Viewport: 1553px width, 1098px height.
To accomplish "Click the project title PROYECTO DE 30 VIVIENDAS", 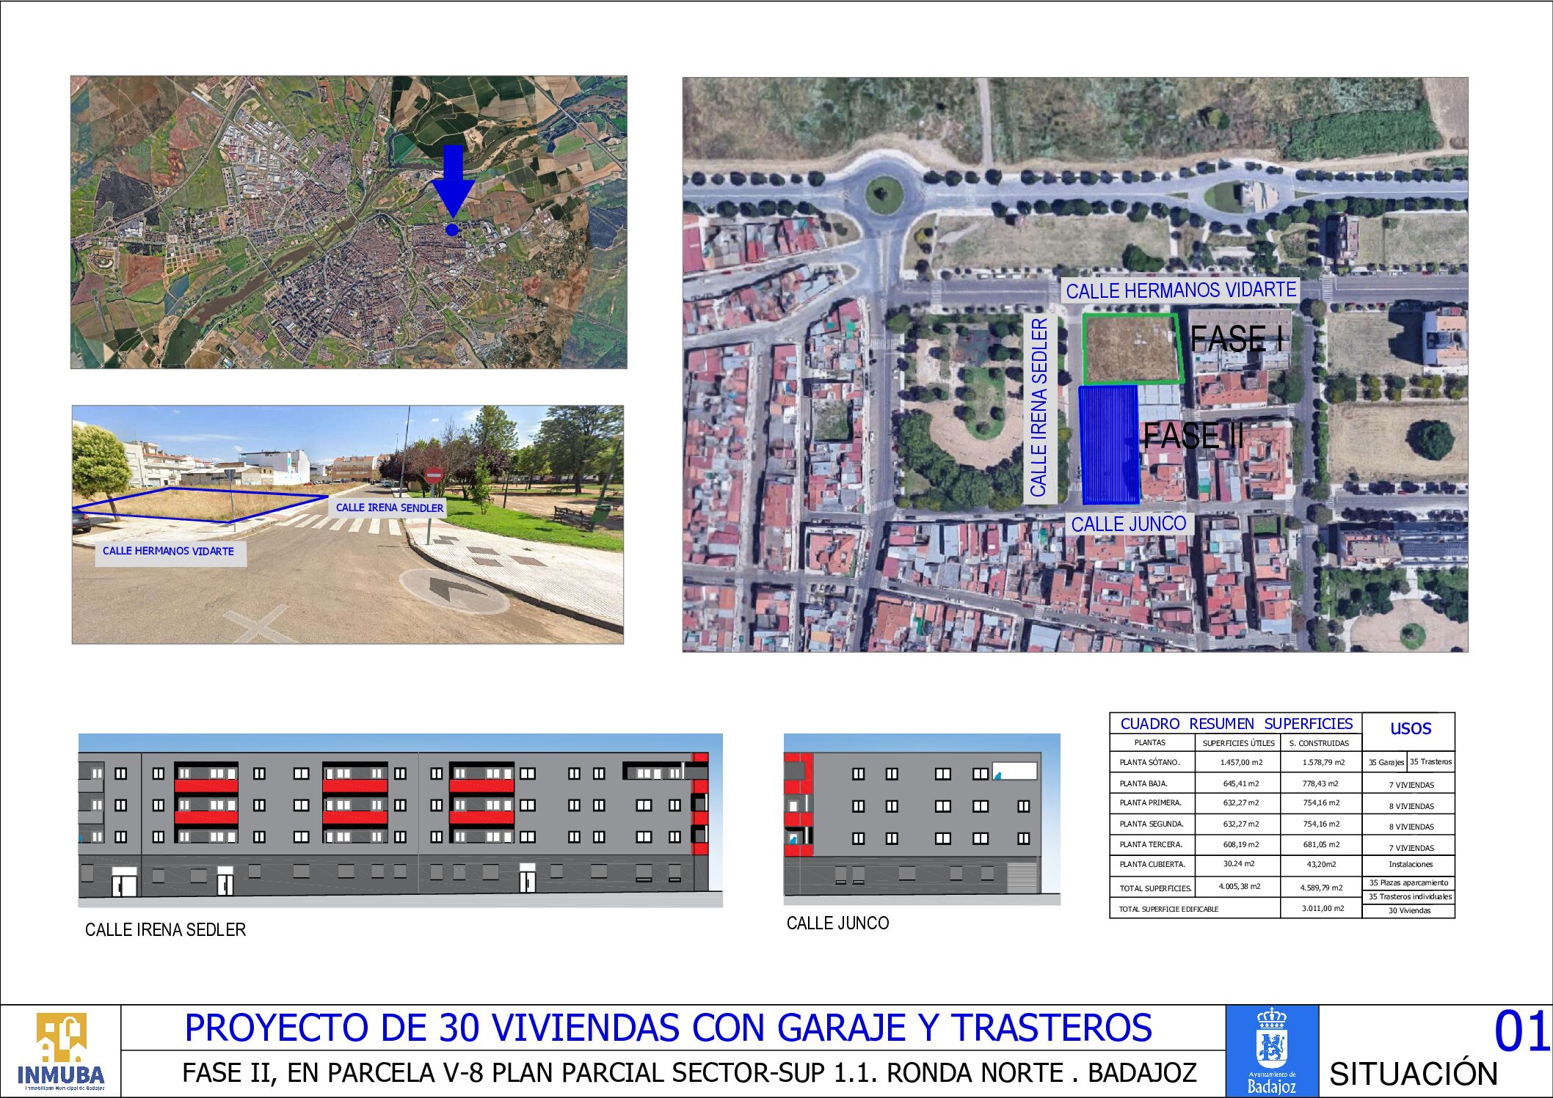I will tap(668, 1028).
